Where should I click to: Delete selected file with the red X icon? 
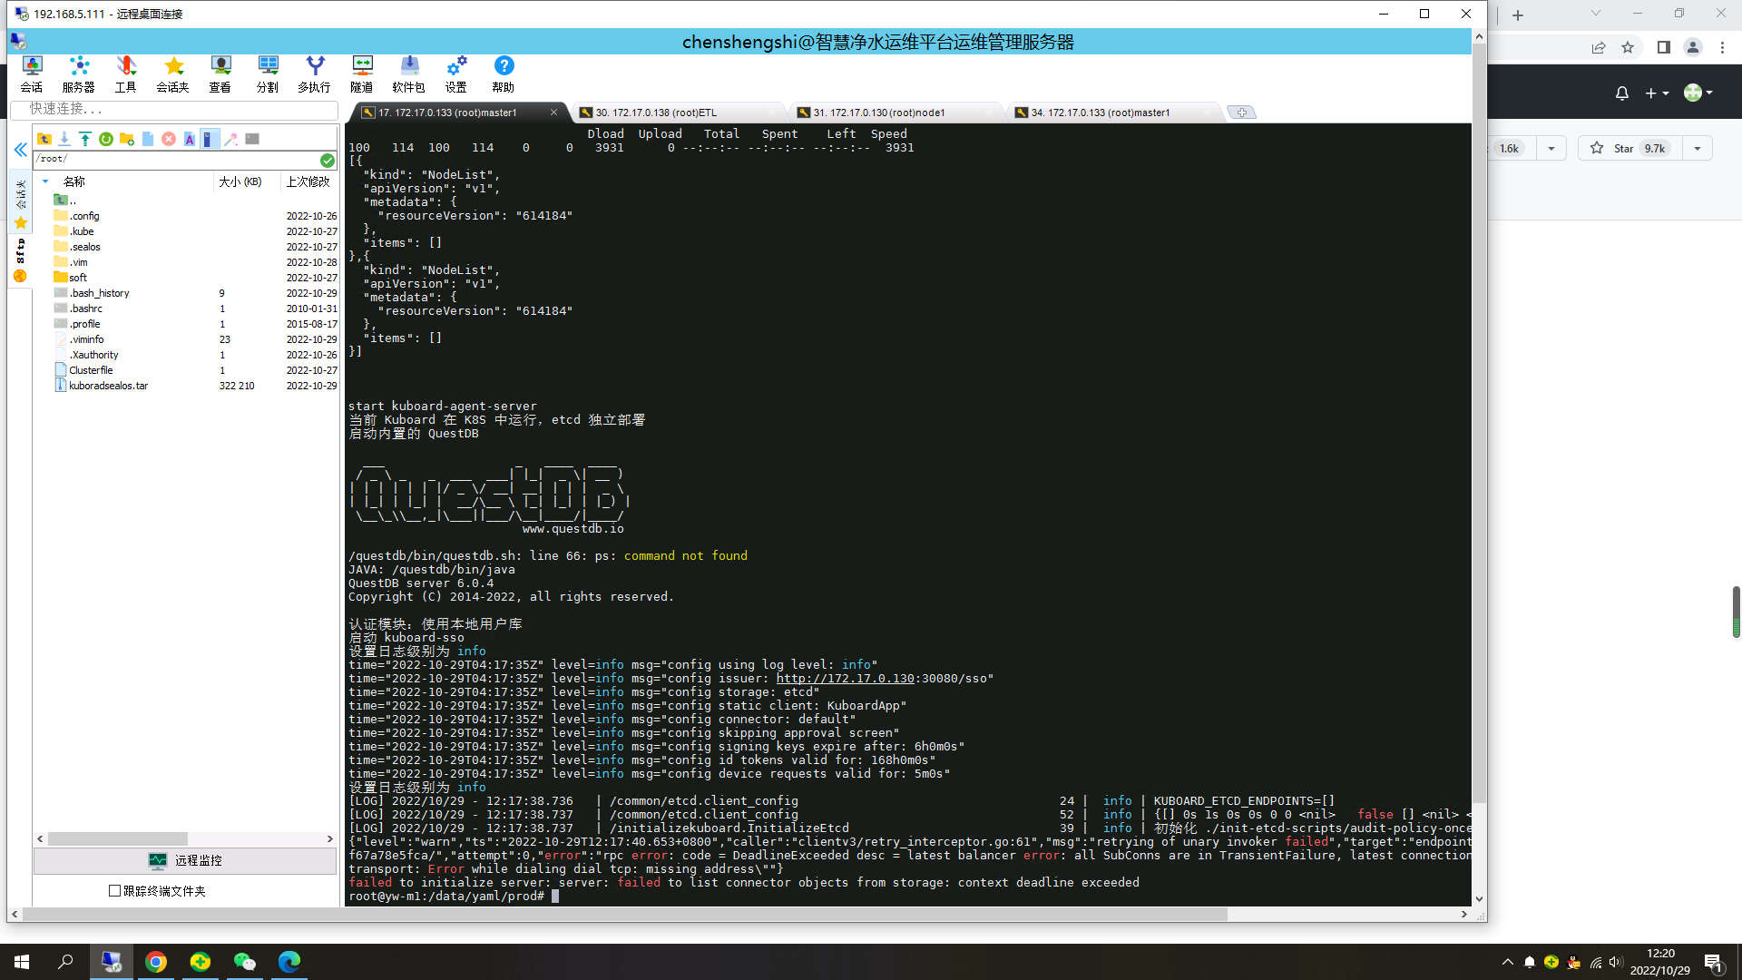click(169, 139)
